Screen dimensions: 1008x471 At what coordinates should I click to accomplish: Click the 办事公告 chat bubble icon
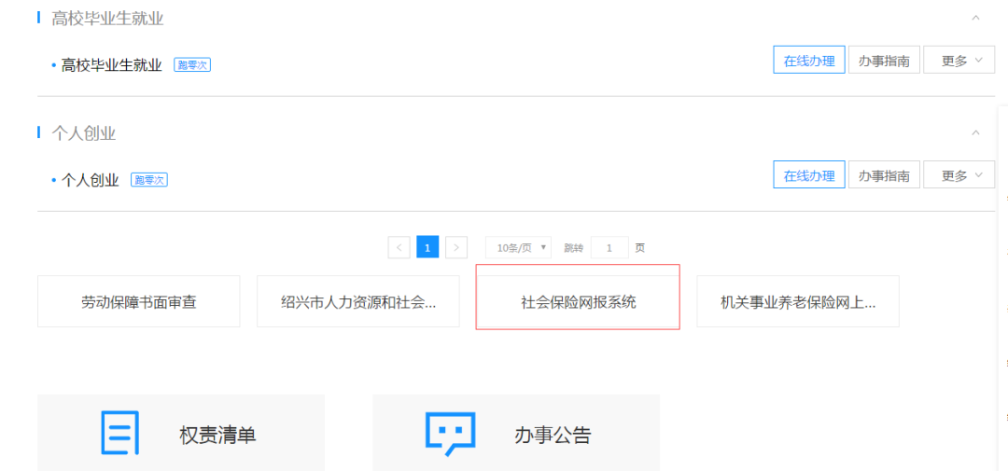pyautogui.click(x=450, y=435)
